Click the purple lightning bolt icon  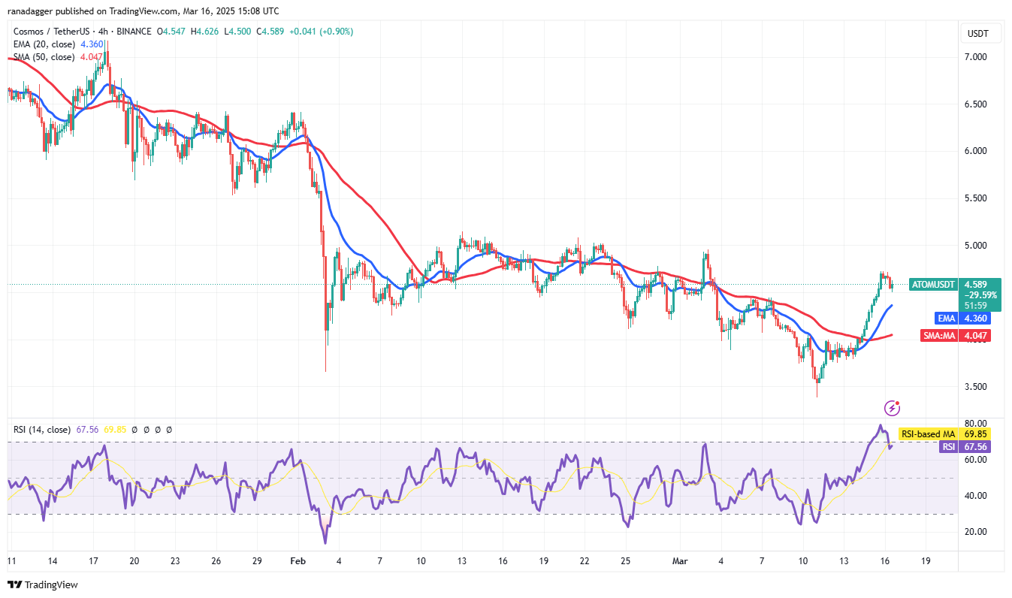pyautogui.click(x=892, y=408)
